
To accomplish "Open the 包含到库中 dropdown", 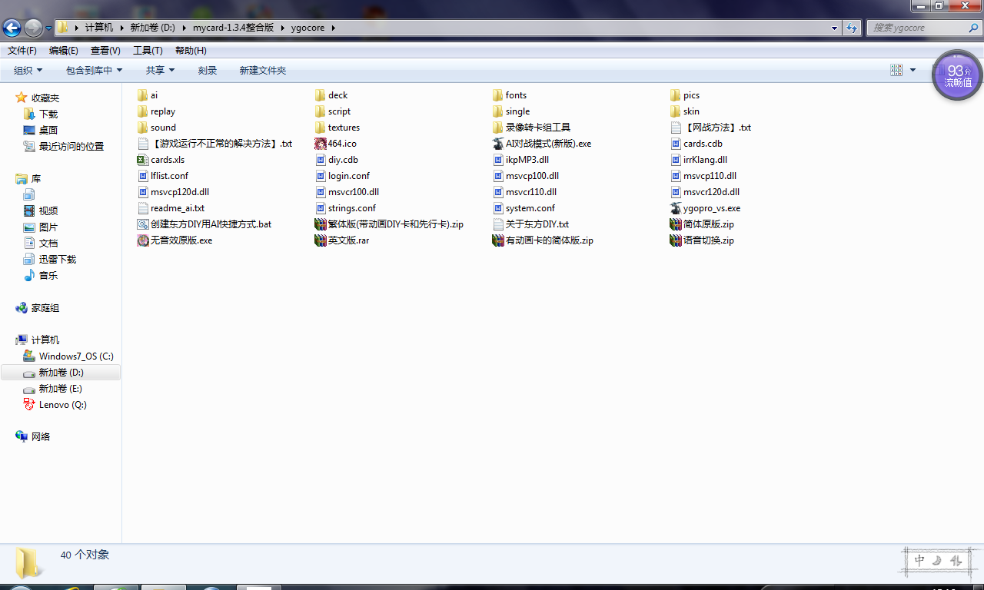I will 94,71.
